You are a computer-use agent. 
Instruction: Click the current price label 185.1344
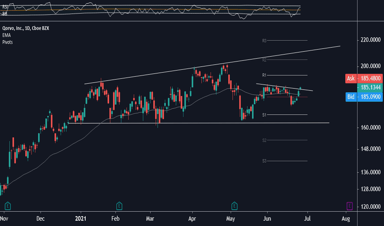pos(370,88)
